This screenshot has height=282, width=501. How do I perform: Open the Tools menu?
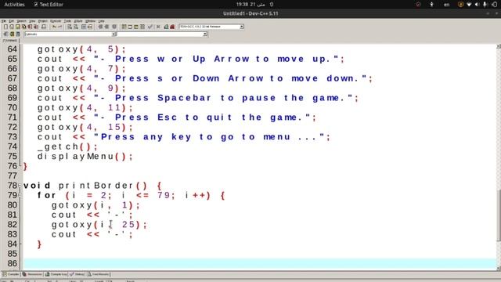point(67,21)
